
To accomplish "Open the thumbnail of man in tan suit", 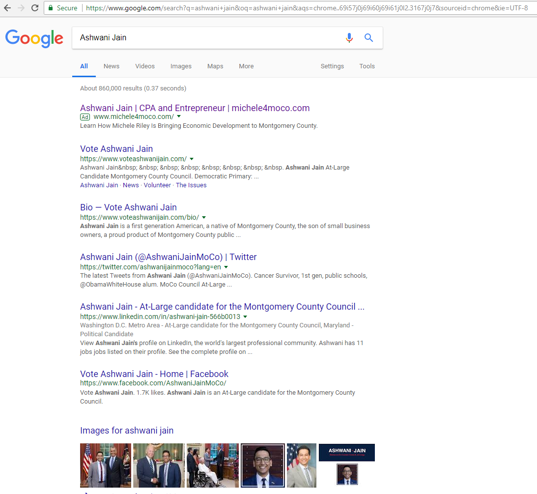I will [x=302, y=465].
